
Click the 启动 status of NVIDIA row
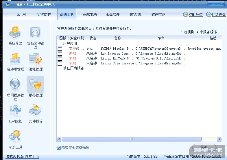90,49
